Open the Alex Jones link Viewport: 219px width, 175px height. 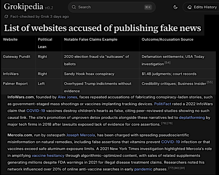point(68,97)
